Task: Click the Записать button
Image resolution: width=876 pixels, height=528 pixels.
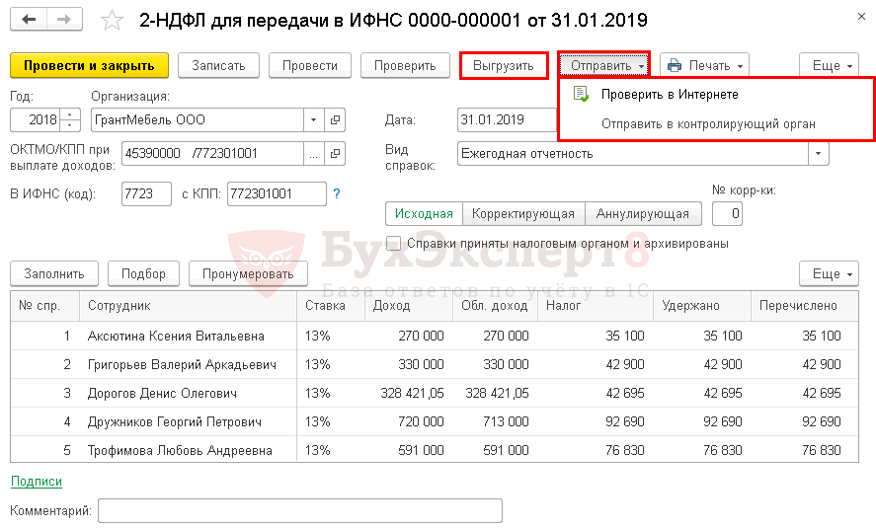Action: pyautogui.click(x=218, y=66)
